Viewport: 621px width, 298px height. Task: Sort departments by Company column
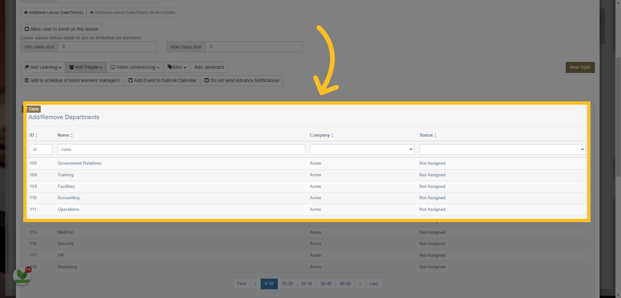pos(321,135)
